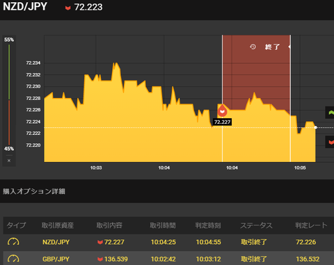Click the white current-price dot at the chart line's end
Image resolution: width=334 pixels, height=265 pixels.
coord(315,127)
